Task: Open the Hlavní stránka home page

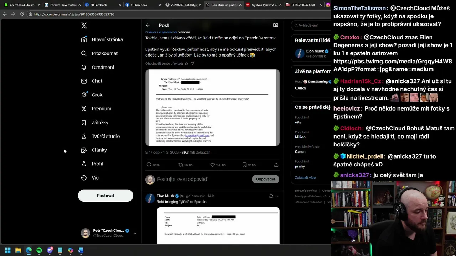Action: point(103,39)
